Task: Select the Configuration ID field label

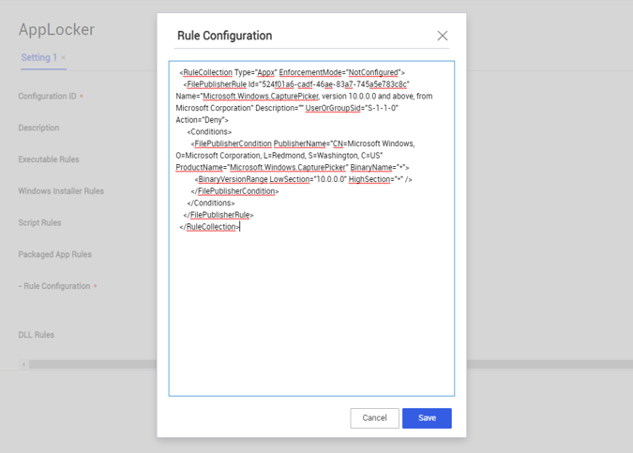Action: click(x=48, y=97)
